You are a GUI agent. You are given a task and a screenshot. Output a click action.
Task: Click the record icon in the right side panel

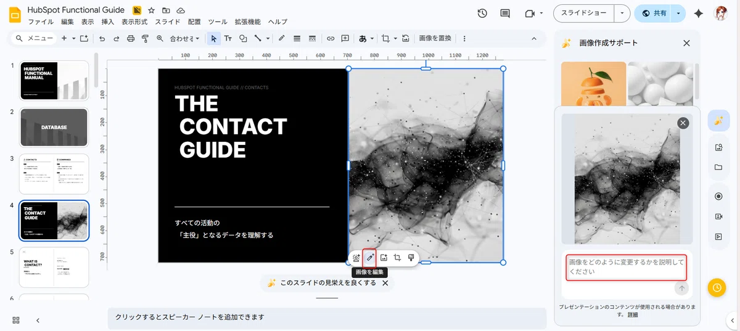pyautogui.click(x=718, y=197)
